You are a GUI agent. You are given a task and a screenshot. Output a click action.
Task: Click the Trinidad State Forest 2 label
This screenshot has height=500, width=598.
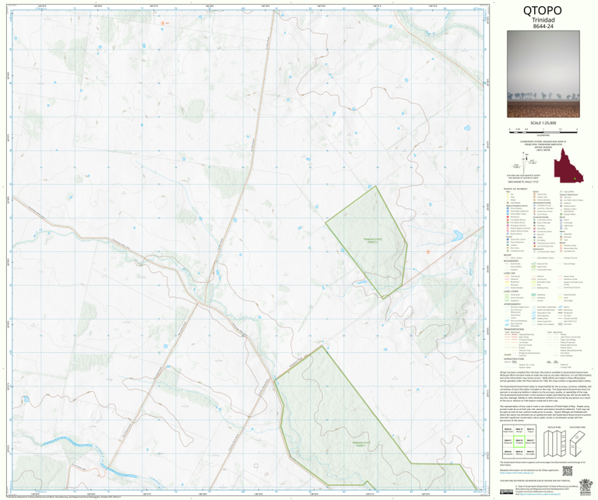(372, 241)
